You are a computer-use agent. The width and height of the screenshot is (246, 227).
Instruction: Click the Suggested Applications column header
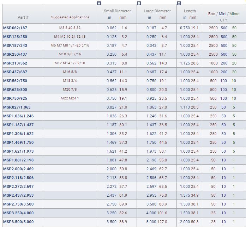(x=70, y=17)
